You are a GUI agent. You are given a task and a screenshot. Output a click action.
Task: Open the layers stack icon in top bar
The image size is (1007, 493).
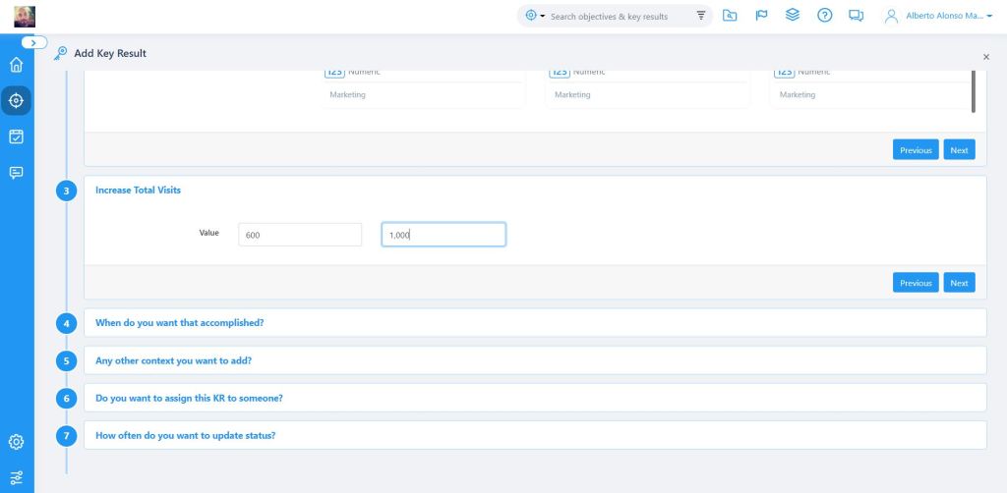793,16
